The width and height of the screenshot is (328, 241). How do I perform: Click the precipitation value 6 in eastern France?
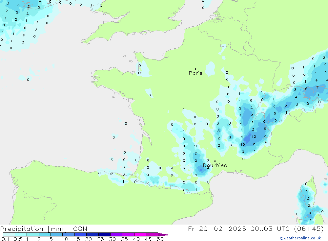[x=264, y=121]
